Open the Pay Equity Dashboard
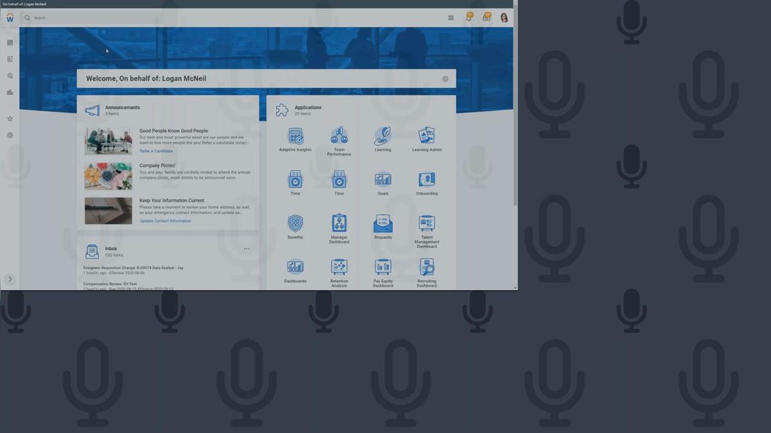This screenshot has width=771, height=433. [x=383, y=267]
